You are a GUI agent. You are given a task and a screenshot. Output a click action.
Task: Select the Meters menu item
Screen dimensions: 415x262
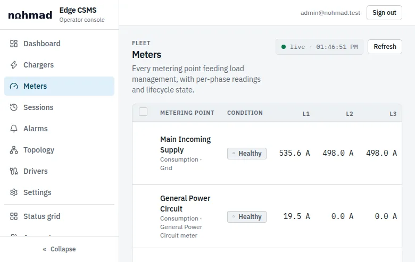coord(59,86)
